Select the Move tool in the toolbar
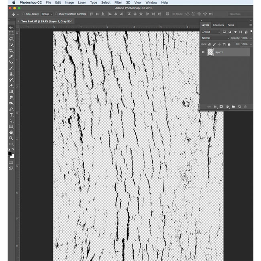The height and width of the screenshot is (261, 261). click(11, 27)
